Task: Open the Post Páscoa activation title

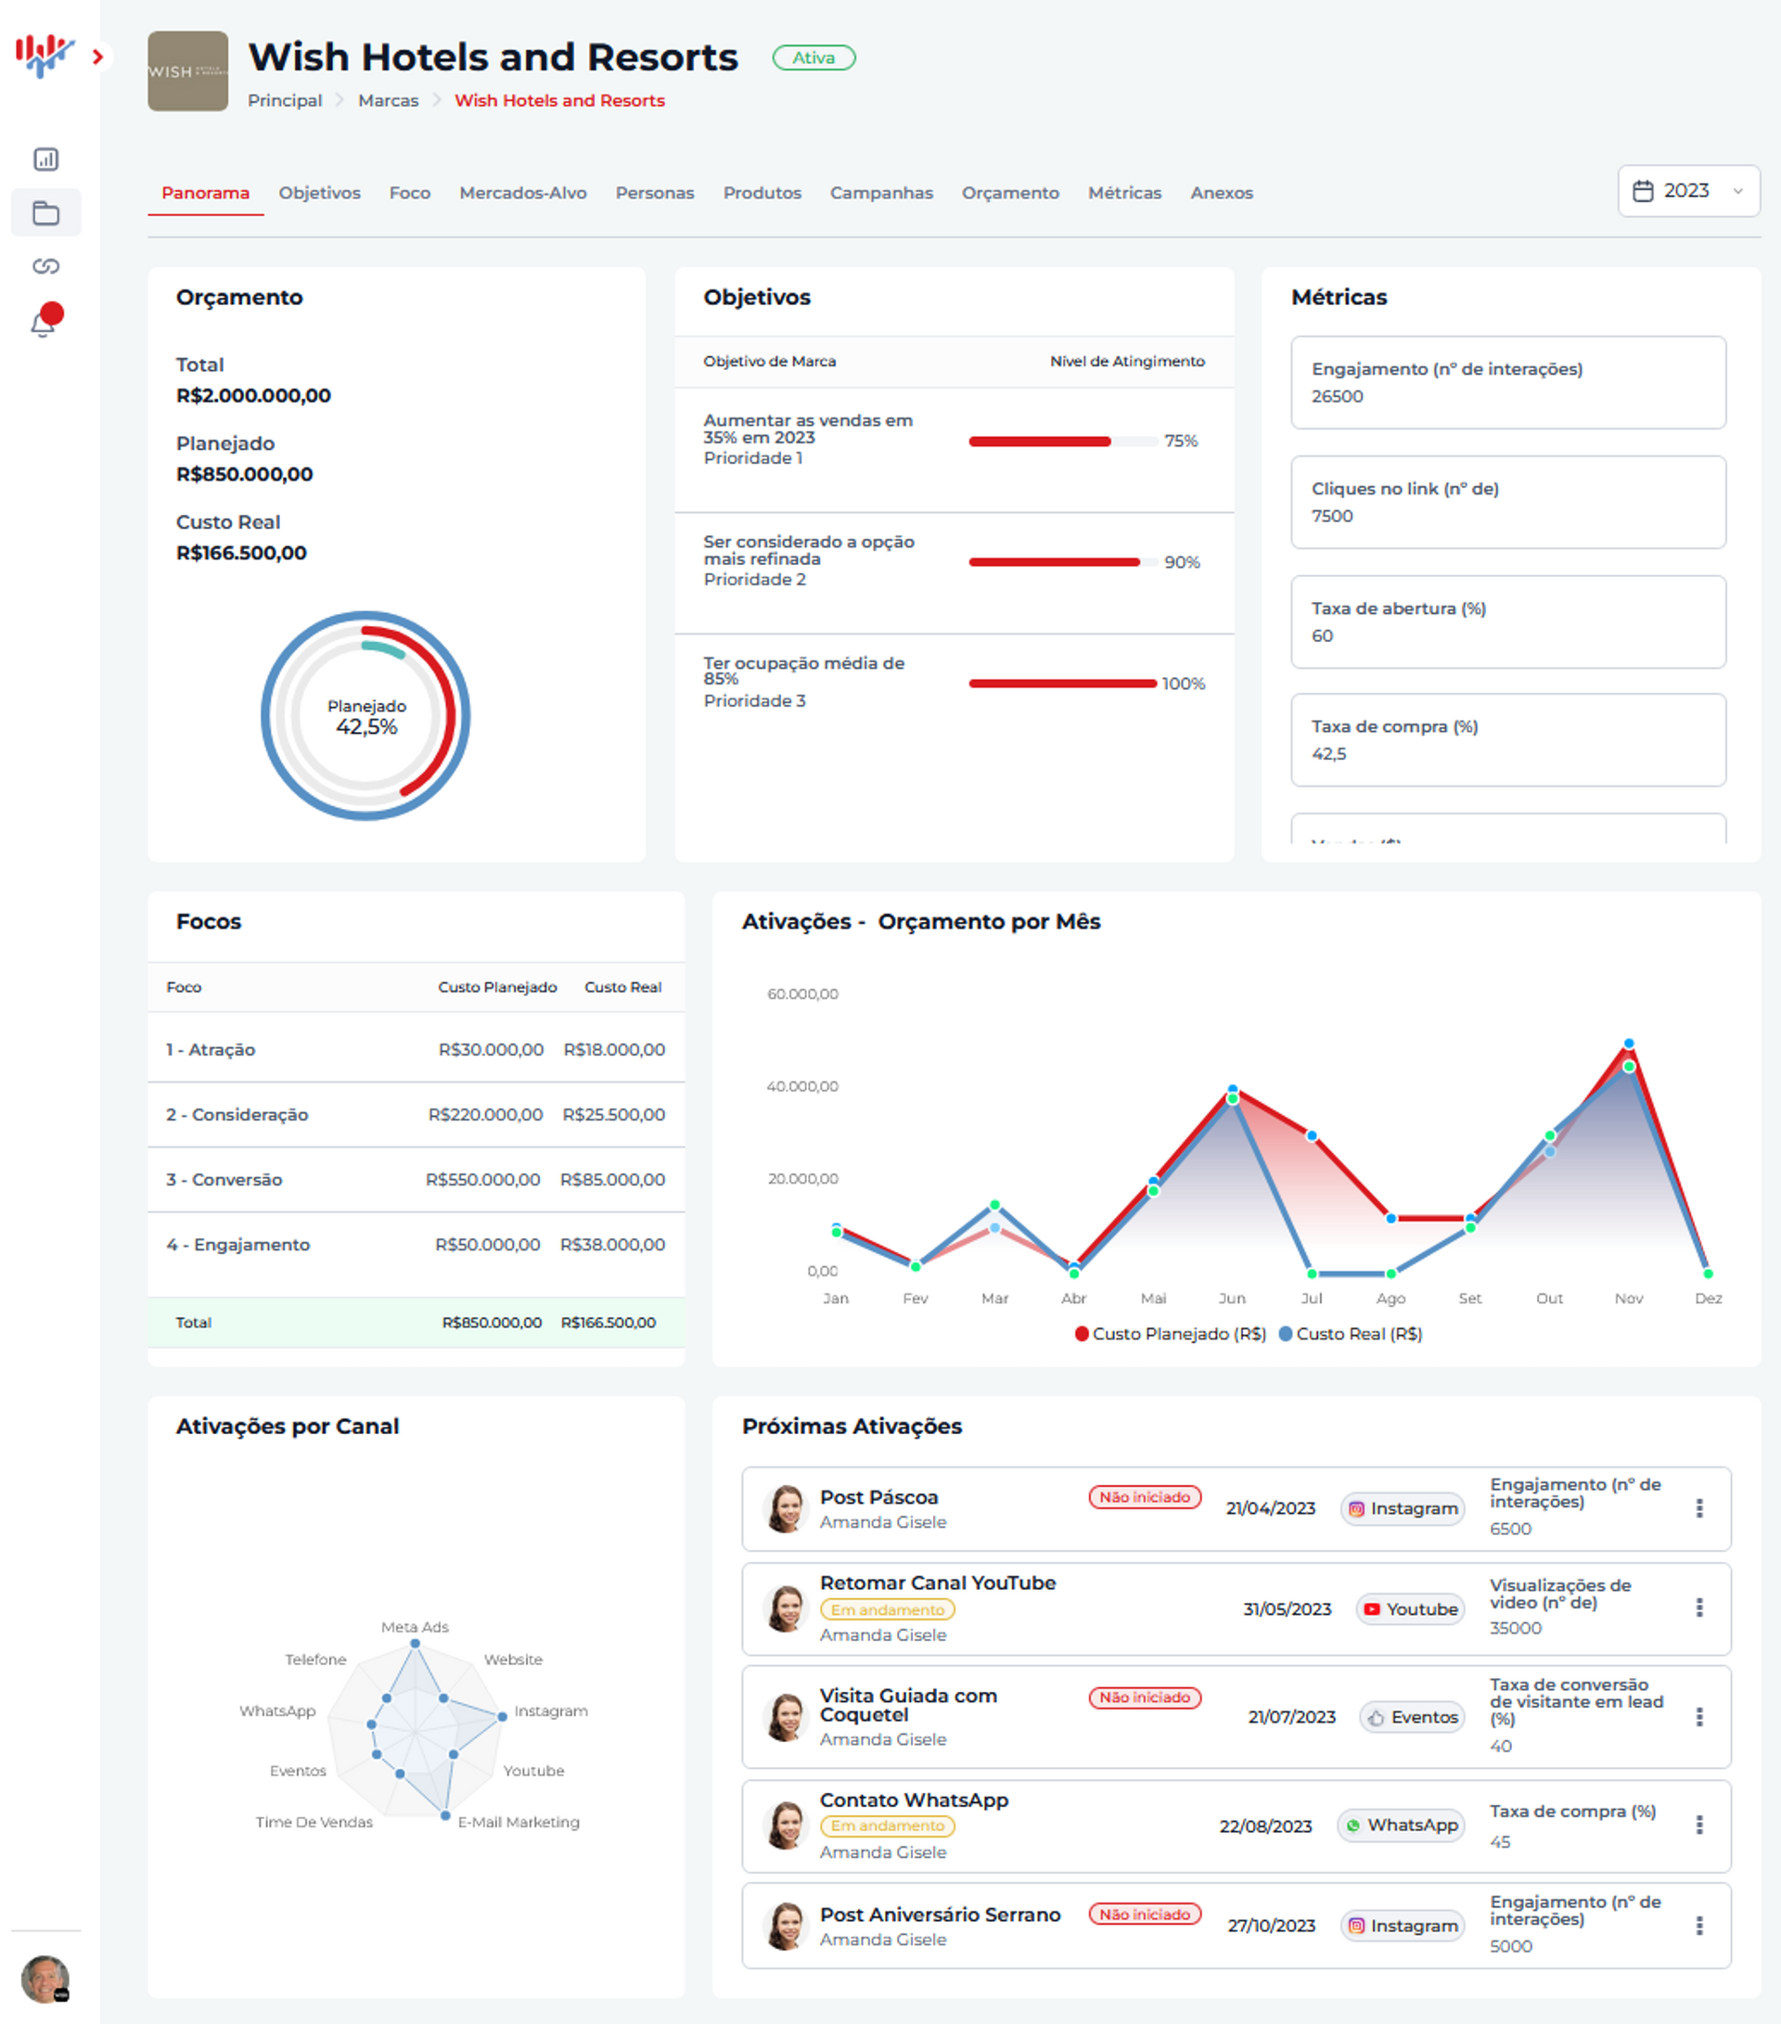Action: [x=879, y=1497]
